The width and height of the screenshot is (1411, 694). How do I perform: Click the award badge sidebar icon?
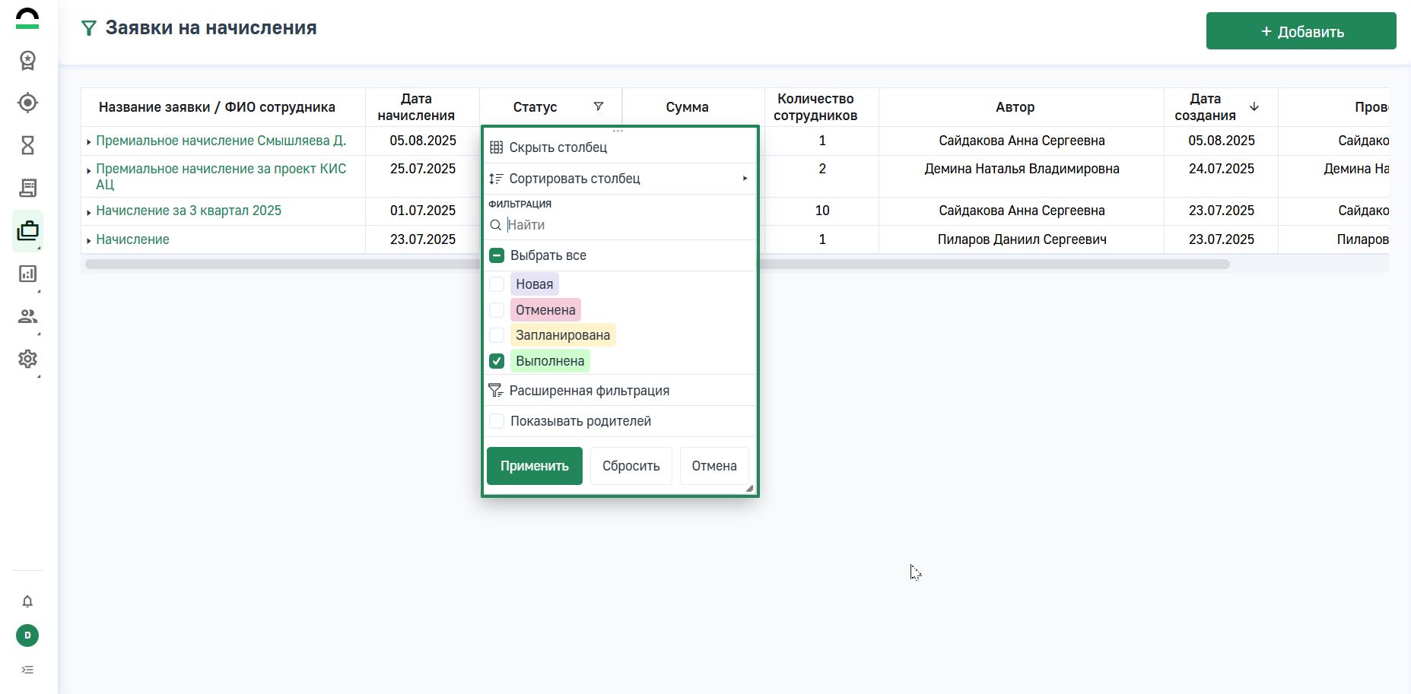coord(27,60)
